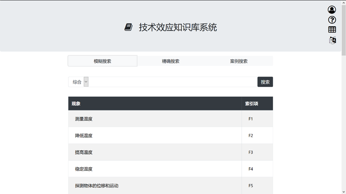Screen dimensions: 346x194
Task: Switch language with the translate icon
Action: coord(333,40)
